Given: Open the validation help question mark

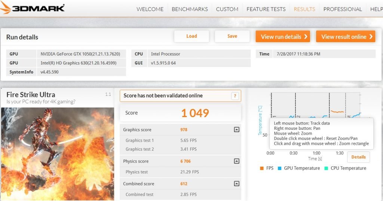Looking at the screenshot, I should (235, 96).
